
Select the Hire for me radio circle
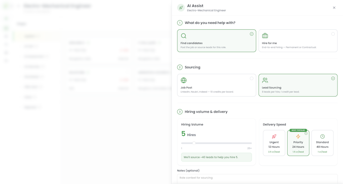click(333, 34)
